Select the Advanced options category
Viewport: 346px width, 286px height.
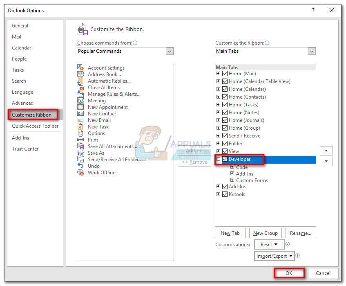pos(22,103)
